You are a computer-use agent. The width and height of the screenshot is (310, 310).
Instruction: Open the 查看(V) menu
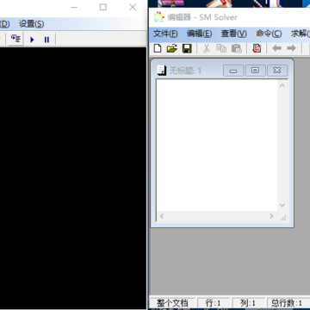pyautogui.click(x=233, y=34)
